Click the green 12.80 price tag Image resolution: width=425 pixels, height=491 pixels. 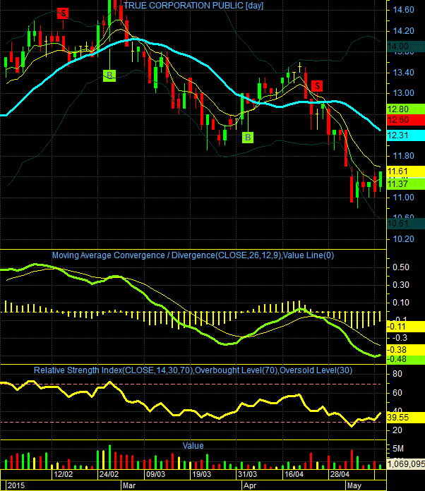[x=406, y=109]
